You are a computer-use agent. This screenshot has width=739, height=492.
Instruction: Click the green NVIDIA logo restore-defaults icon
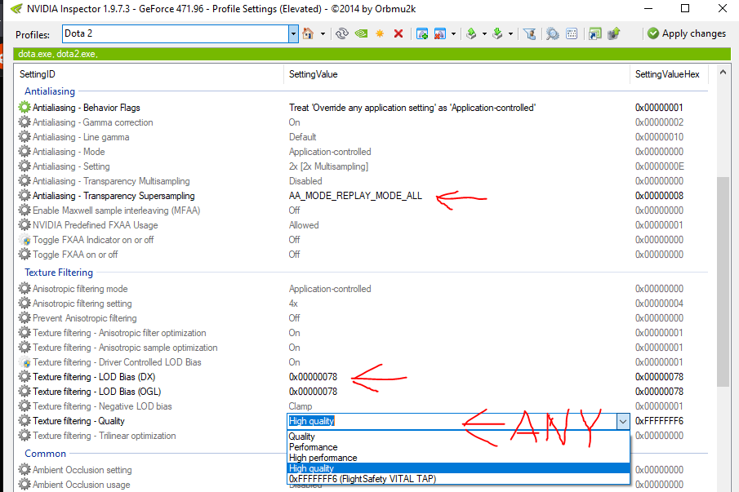(361, 33)
